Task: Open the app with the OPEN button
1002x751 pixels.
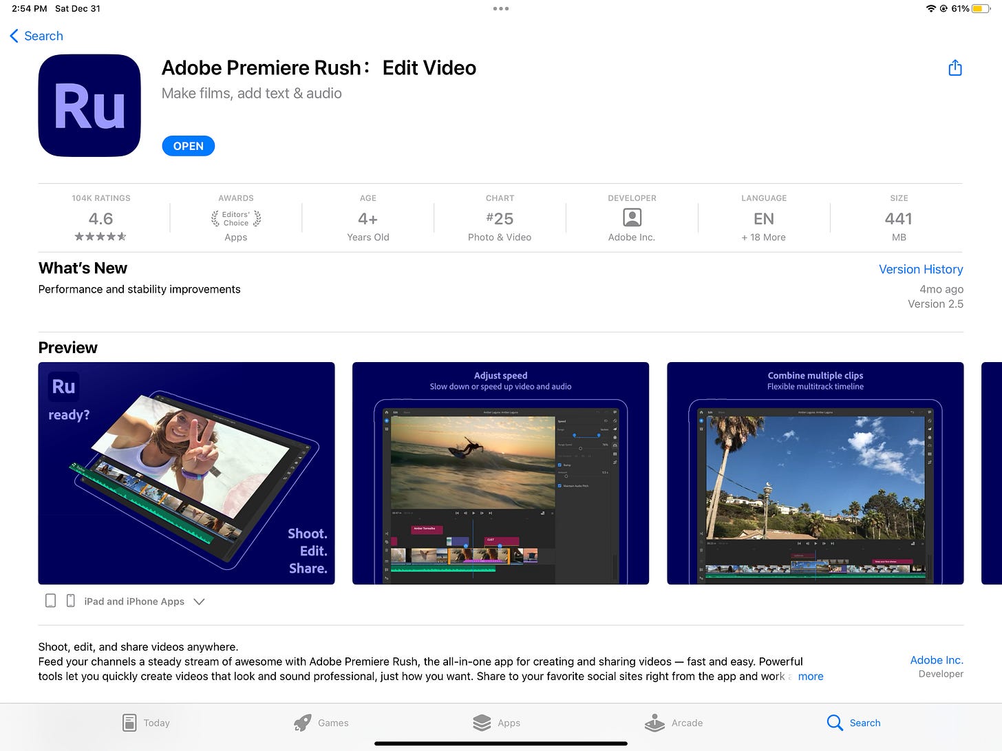Action: pyautogui.click(x=188, y=146)
